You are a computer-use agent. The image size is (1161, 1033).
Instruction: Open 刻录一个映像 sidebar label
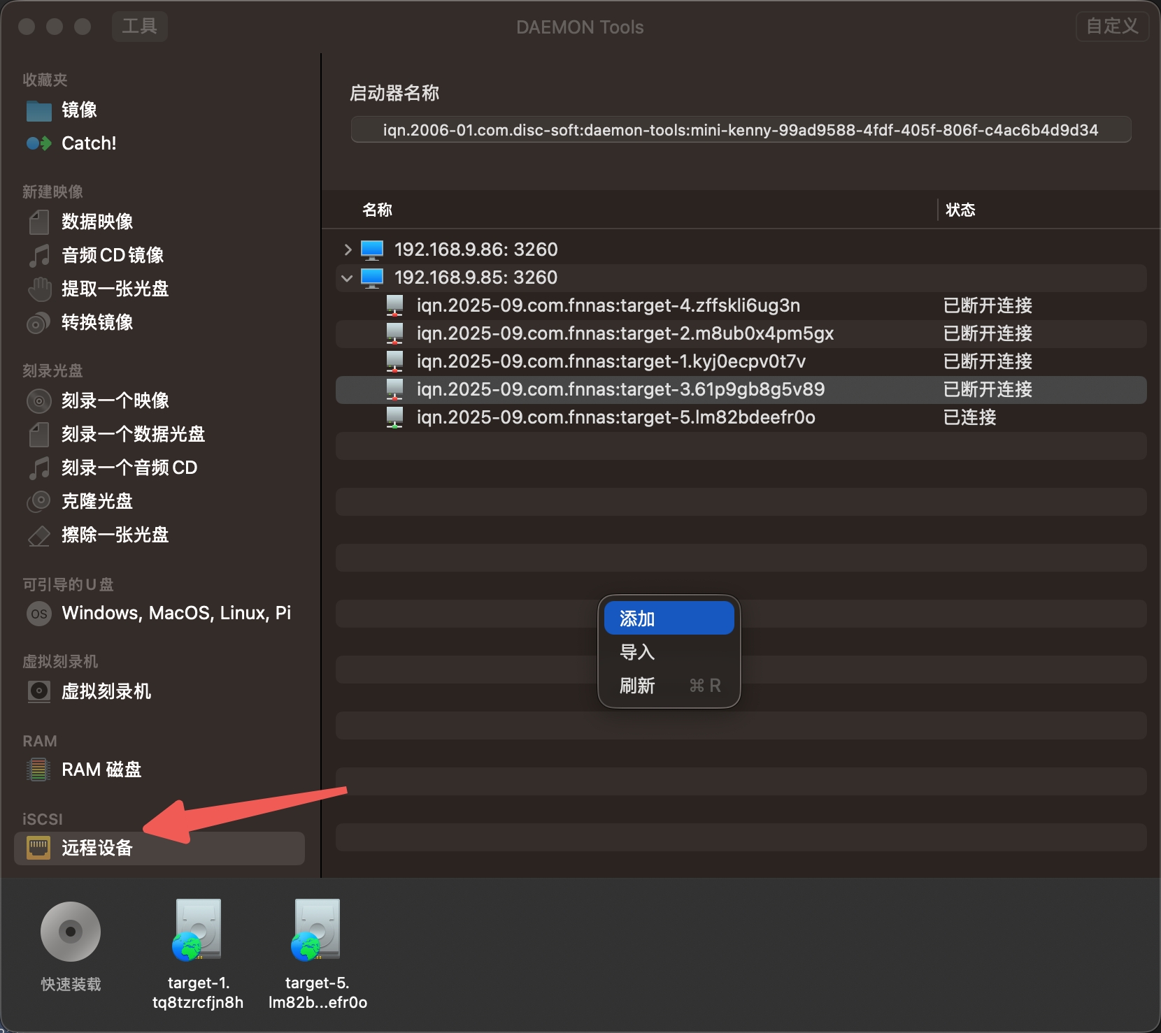click(x=115, y=400)
